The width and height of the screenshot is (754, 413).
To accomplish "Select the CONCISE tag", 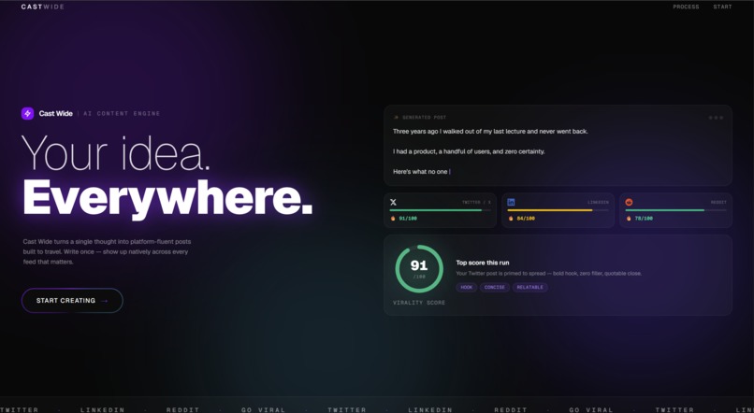I will tap(494, 287).
